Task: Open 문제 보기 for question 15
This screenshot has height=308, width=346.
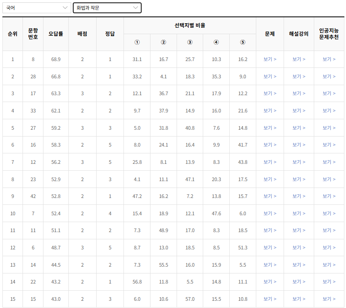Action: pyautogui.click(x=270, y=299)
